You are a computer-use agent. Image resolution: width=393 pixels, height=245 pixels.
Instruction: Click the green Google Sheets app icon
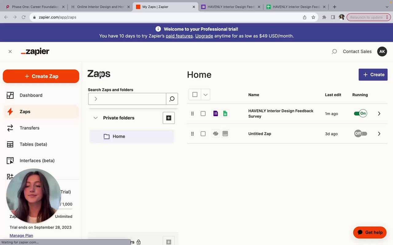click(225, 114)
